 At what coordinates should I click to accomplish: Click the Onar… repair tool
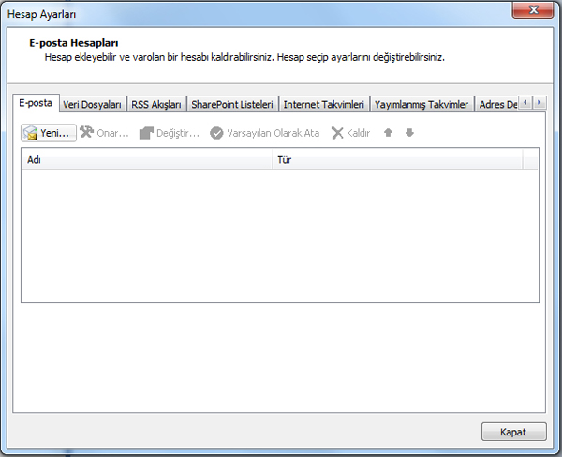pos(104,133)
